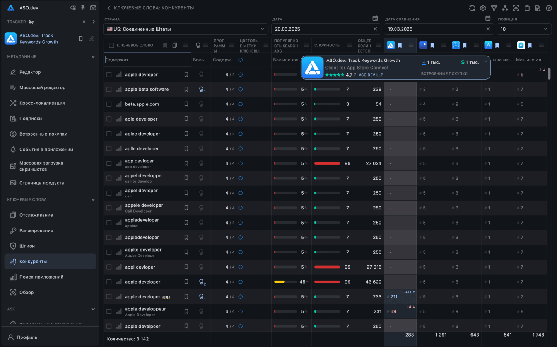Go to Шпион in sidebar
This screenshot has height=347, width=557.
coord(27,246)
